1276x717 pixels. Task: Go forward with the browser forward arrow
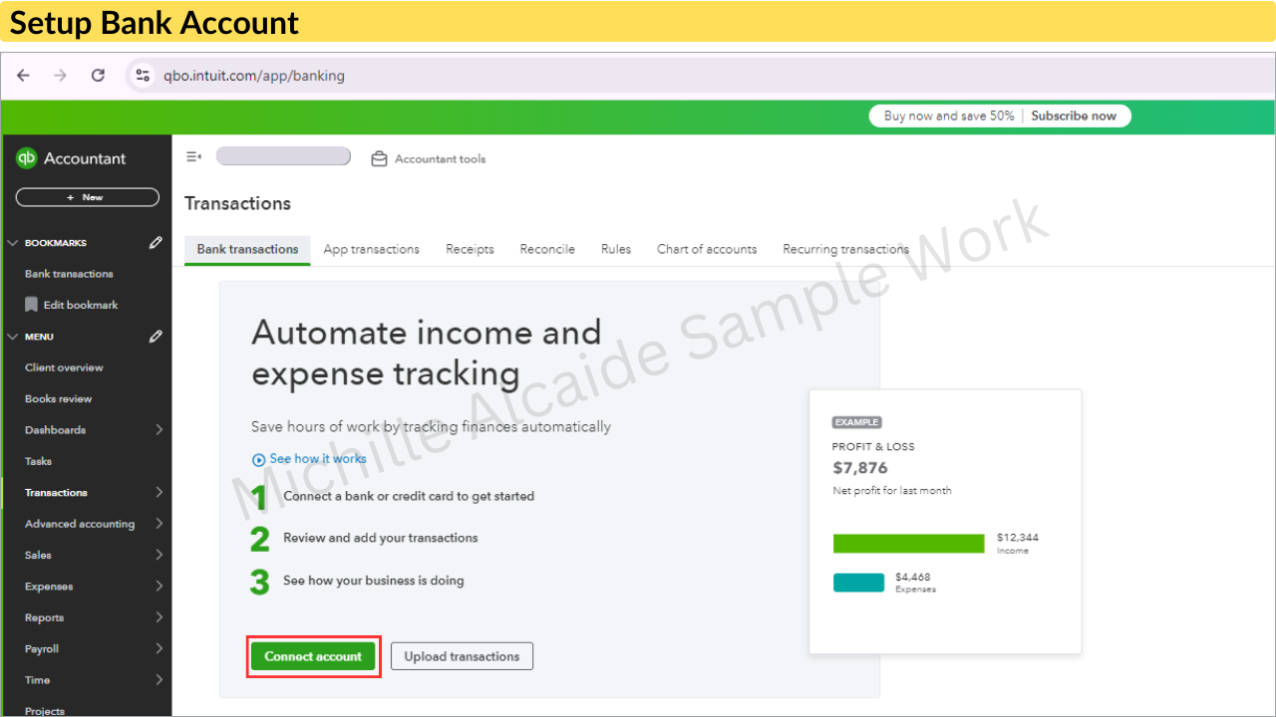click(61, 76)
